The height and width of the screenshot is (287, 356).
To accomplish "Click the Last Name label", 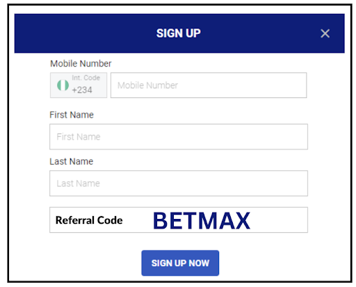I will [72, 161].
